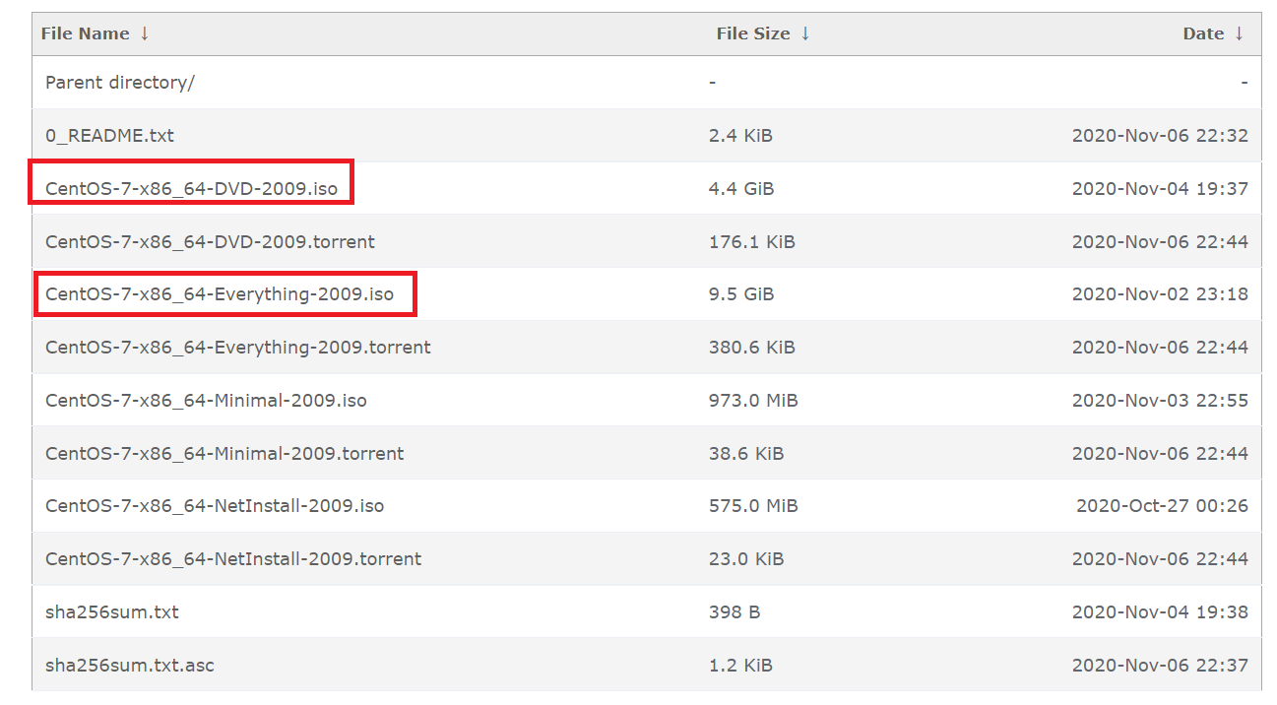
Task: Download CentOS-7-x86_64-Everything-2009.torrent
Action: [238, 348]
